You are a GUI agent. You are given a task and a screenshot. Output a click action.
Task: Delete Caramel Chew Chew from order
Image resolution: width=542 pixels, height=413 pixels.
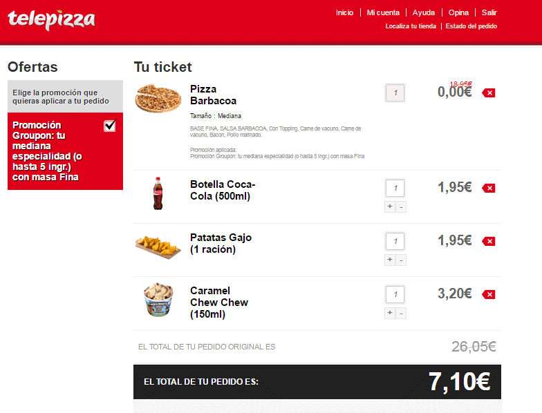click(x=488, y=294)
